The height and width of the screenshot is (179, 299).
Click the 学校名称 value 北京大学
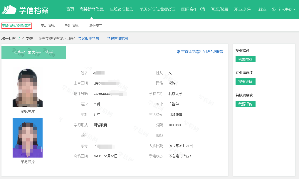click(176, 94)
